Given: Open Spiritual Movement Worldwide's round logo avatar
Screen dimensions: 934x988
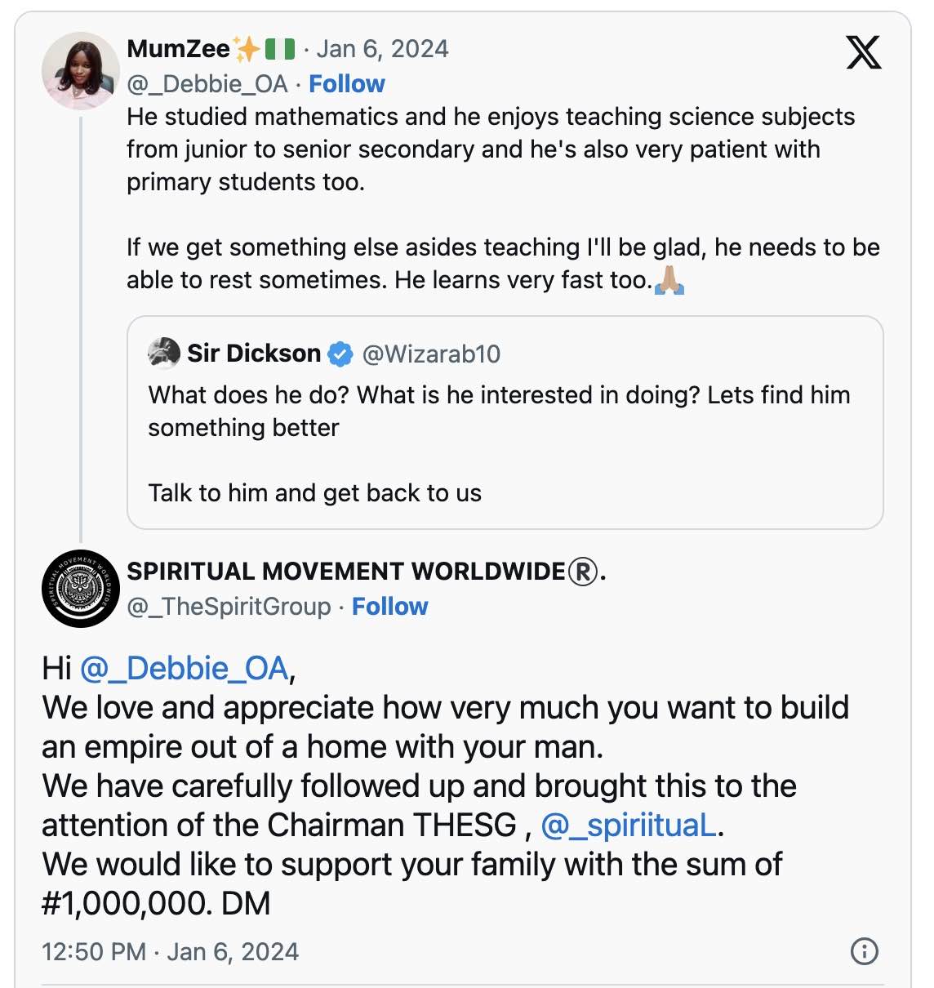Looking at the screenshot, I should [x=81, y=589].
